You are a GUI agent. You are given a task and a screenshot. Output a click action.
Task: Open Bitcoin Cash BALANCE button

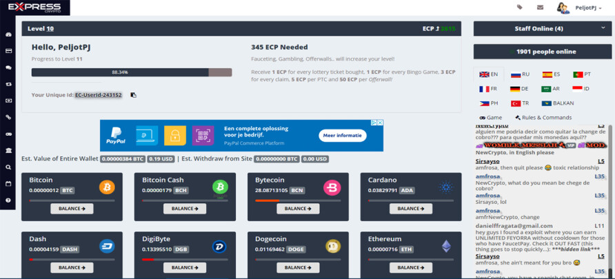pyautogui.click(x=185, y=209)
